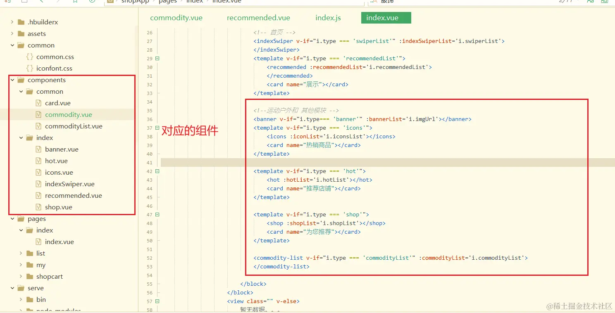Click the index.vue file icon under pages

click(x=38, y=242)
